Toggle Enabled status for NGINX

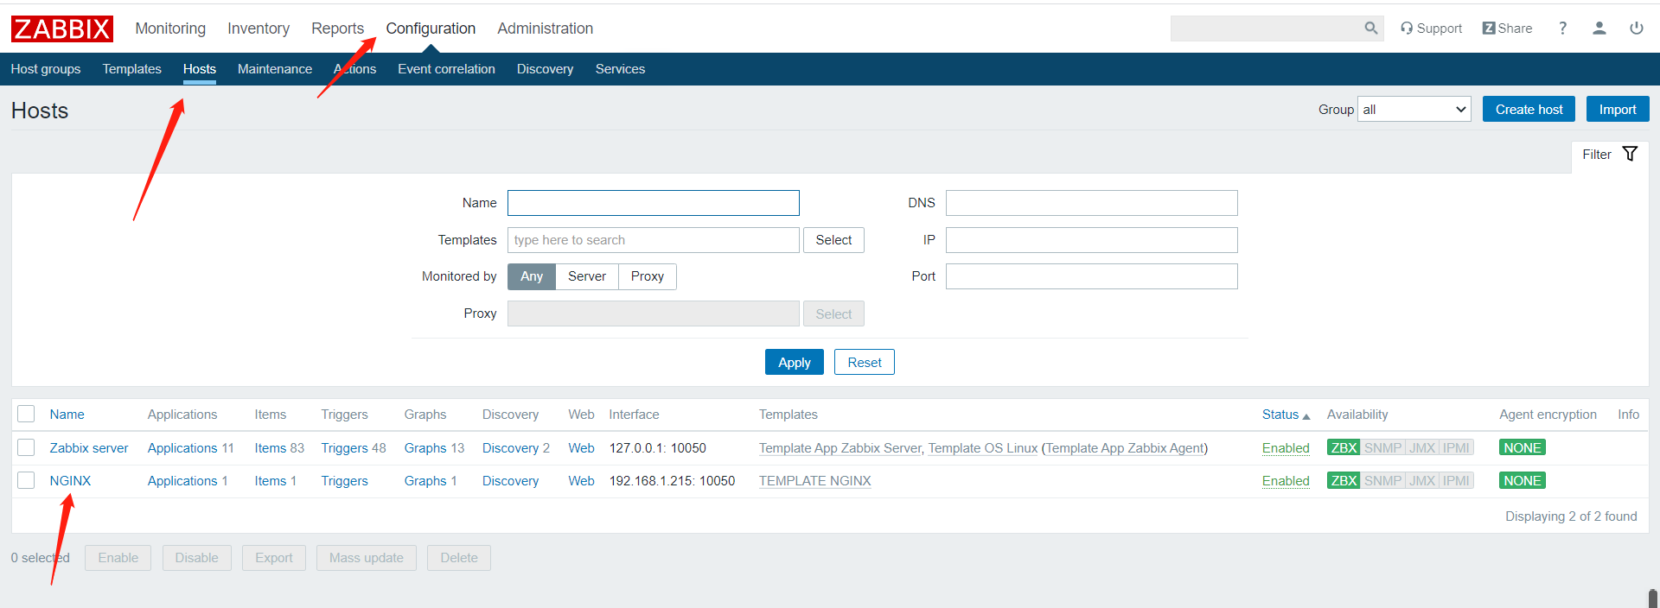click(1286, 481)
